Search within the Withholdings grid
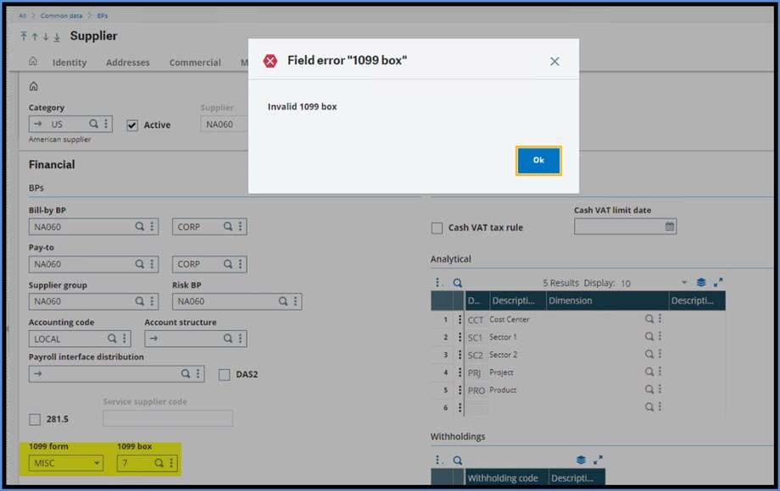Screen dimensions: 780x491 (458, 461)
